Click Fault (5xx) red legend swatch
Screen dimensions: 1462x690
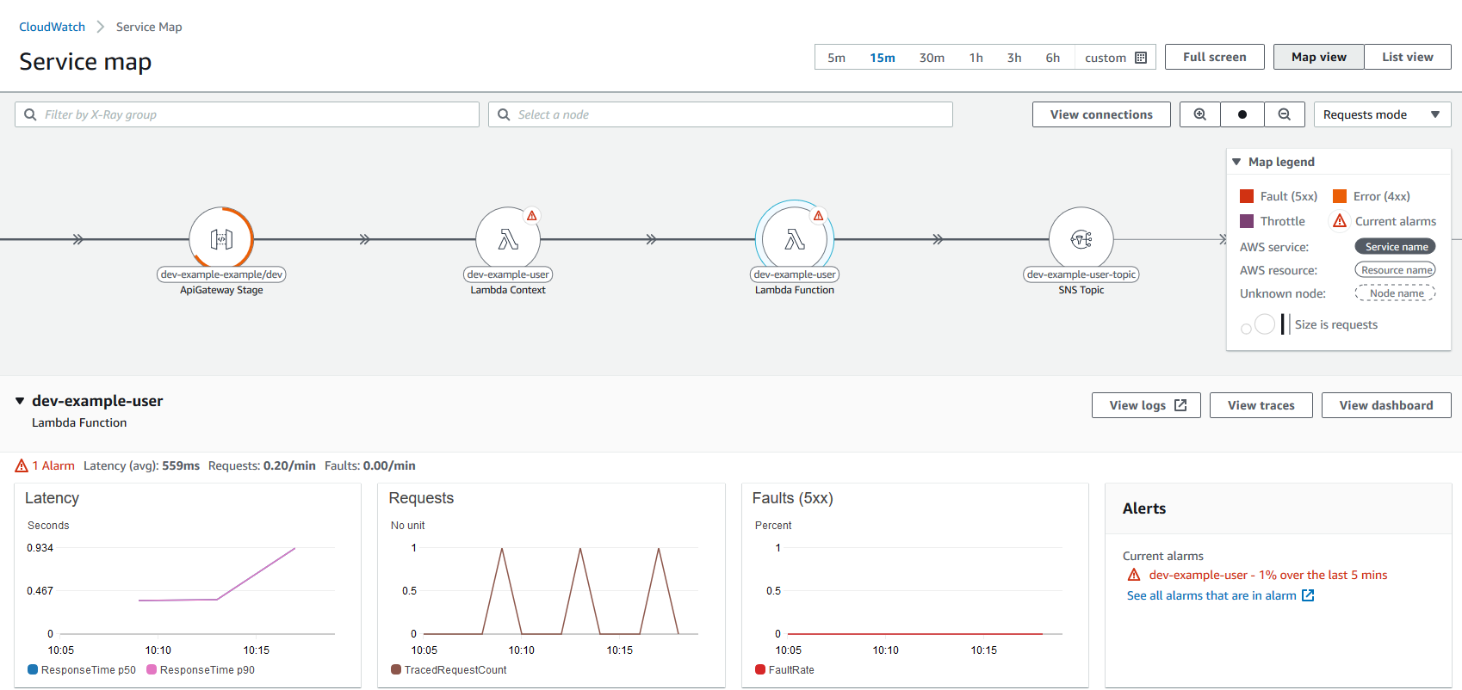[1247, 196]
